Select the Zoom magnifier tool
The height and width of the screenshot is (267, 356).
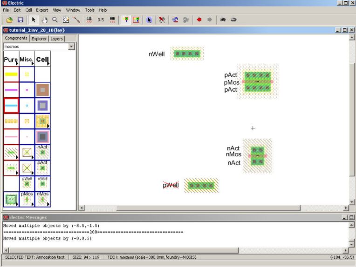[x=55, y=20]
